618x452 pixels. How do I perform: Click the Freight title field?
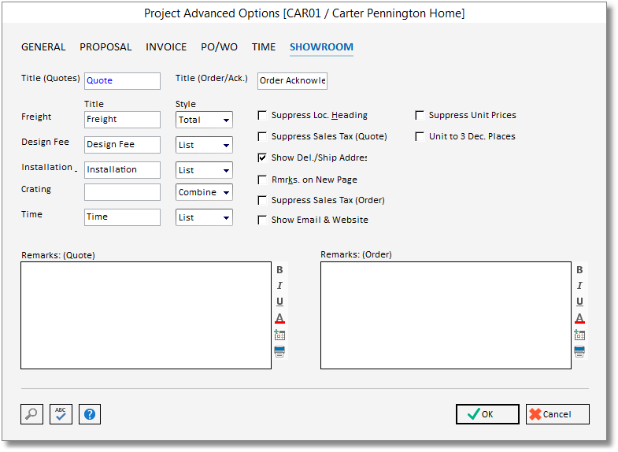pos(122,120)
